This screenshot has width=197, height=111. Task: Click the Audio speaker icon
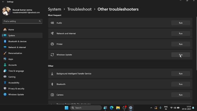click(52, 23)
